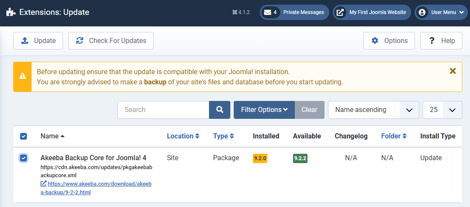Viewport: 470px width, 207px height.
Task: Click the external-link icon beside website name
Action: pos(340,12)
